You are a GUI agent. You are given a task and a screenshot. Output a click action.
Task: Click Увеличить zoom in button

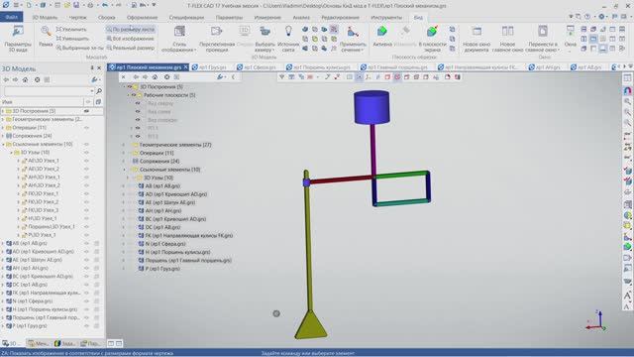click(x=71, y=29)
